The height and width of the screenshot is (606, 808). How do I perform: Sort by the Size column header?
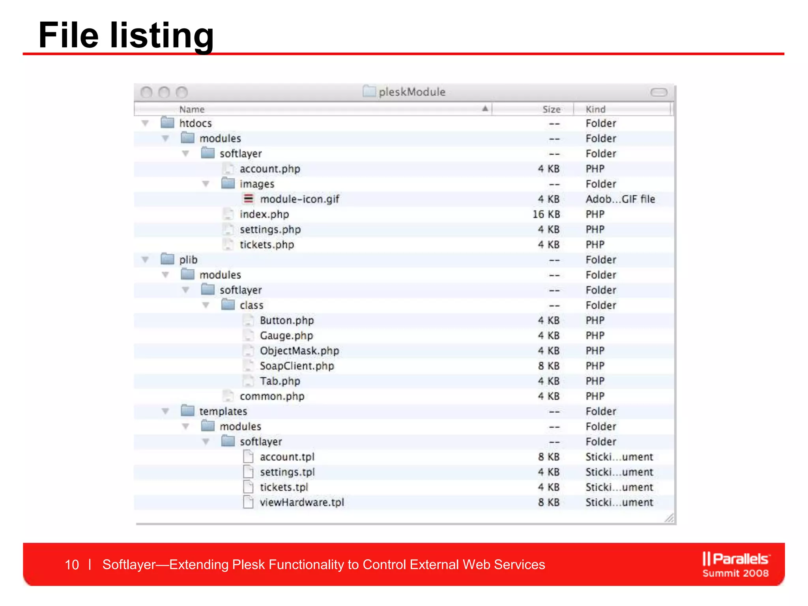(x=532, y=109)
